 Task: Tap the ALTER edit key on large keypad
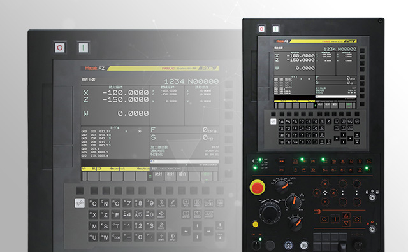coord(161,203)
